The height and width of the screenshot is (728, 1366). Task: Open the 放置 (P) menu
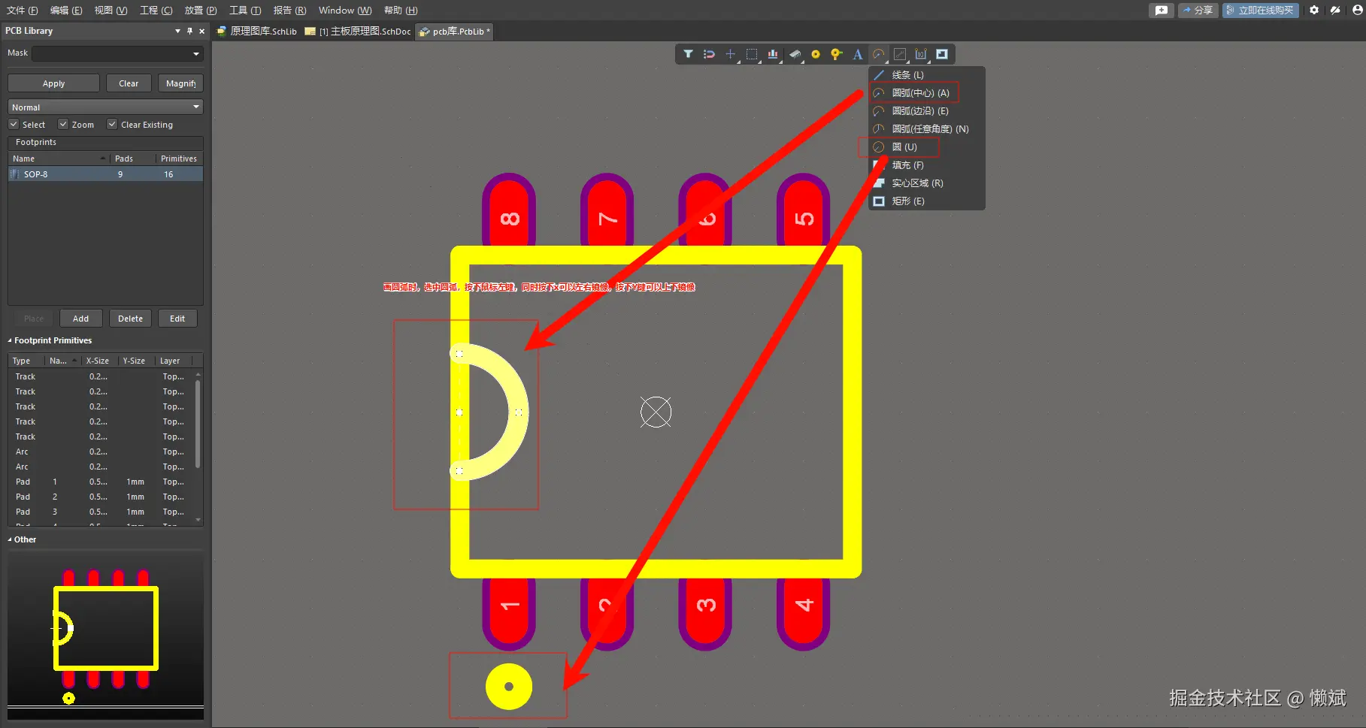pos(201,11)
